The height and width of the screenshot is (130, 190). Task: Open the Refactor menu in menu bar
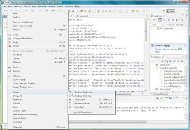pyautogui.click(x=17, y=7)
